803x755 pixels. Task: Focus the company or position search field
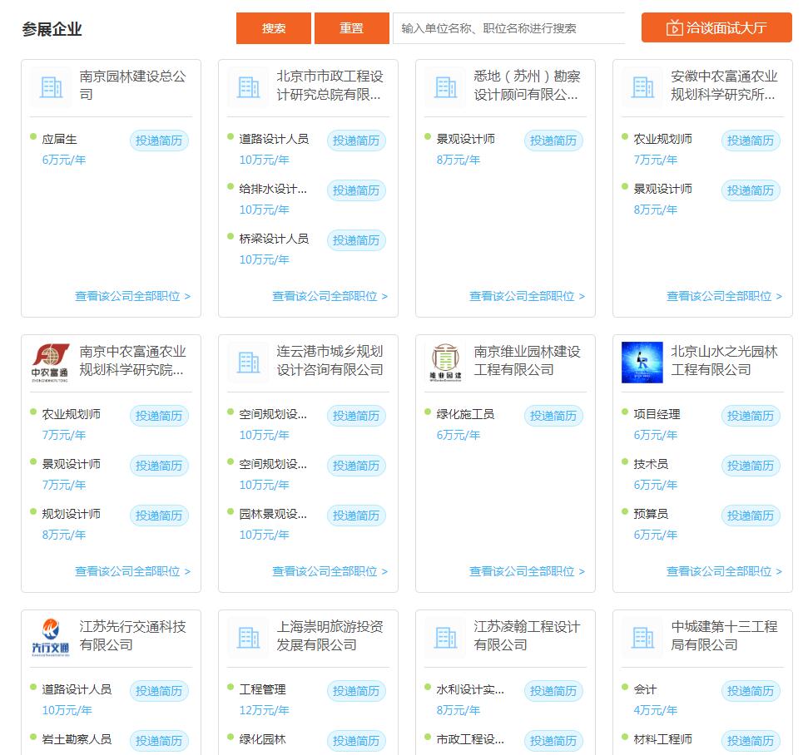coord(508,28)
